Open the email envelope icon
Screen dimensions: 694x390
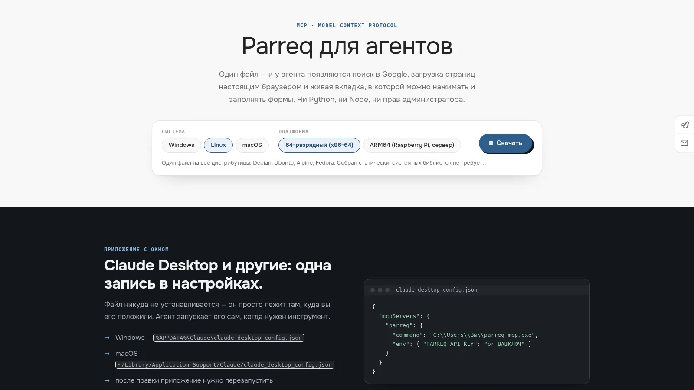[684, 143]
